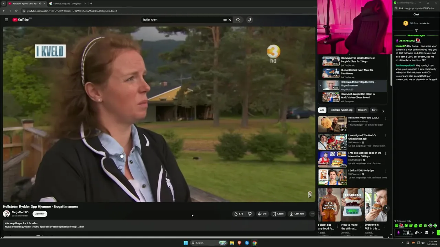Open the MegaMoto85 channel name link
Viewport: 440px width, 247px height.
point(20,212)
